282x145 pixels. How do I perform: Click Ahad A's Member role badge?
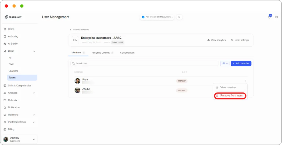tap(182, 90)
